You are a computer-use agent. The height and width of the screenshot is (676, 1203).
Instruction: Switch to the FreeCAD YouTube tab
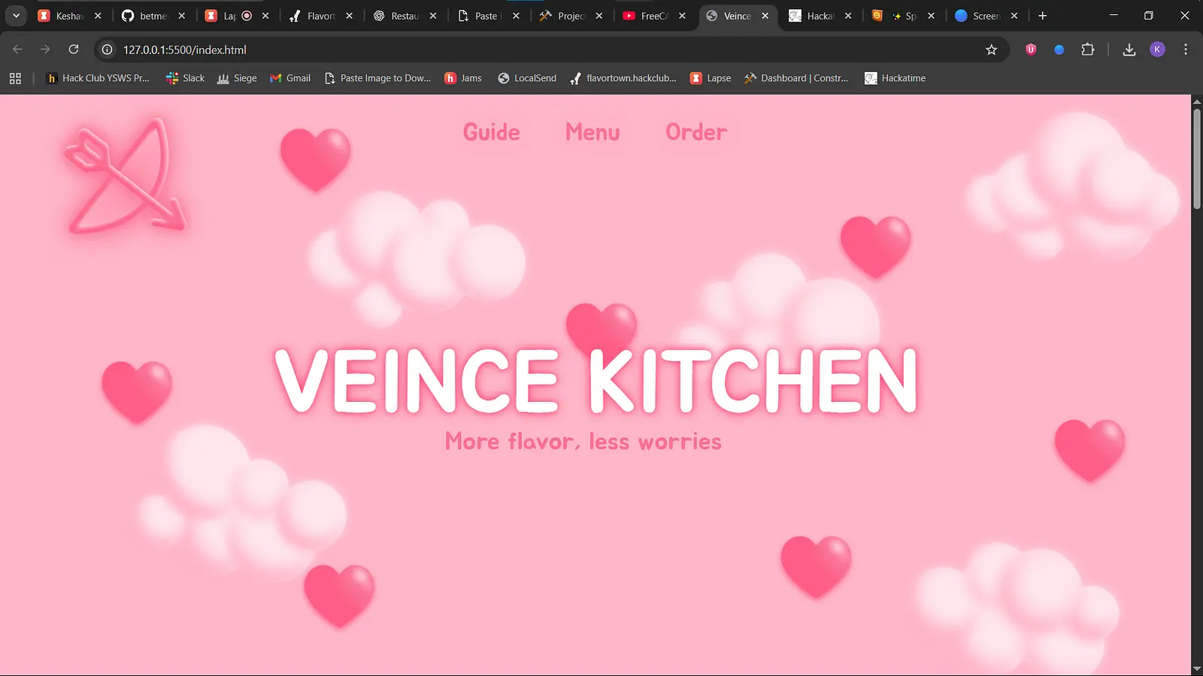tap(650, 15)
